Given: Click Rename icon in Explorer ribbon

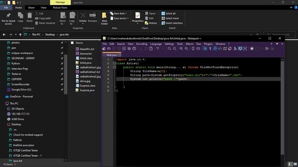Looking at the screenshot, I should coord(93,17).
